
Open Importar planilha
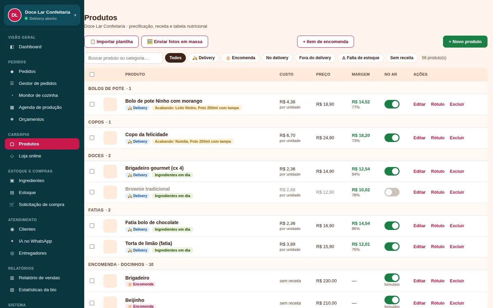coord(111,42)
